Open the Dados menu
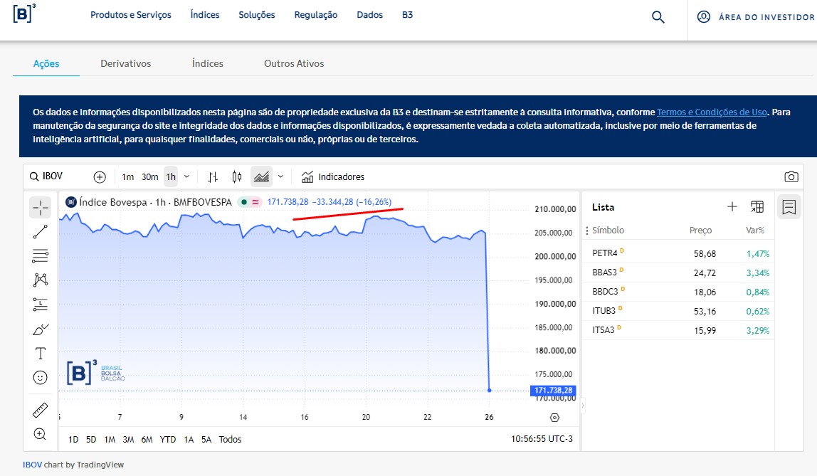 tap(370, 15)
